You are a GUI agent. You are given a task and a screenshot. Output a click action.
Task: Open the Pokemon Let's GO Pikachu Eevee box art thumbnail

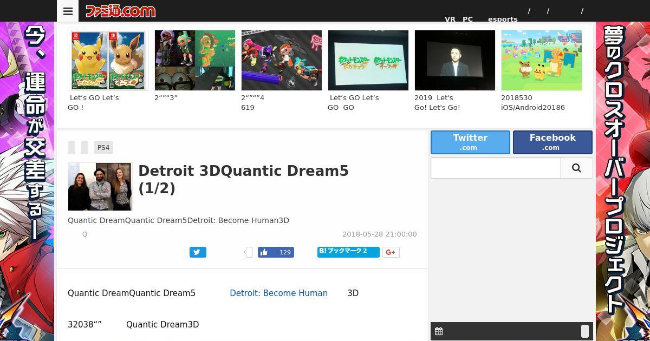(108, 60)
